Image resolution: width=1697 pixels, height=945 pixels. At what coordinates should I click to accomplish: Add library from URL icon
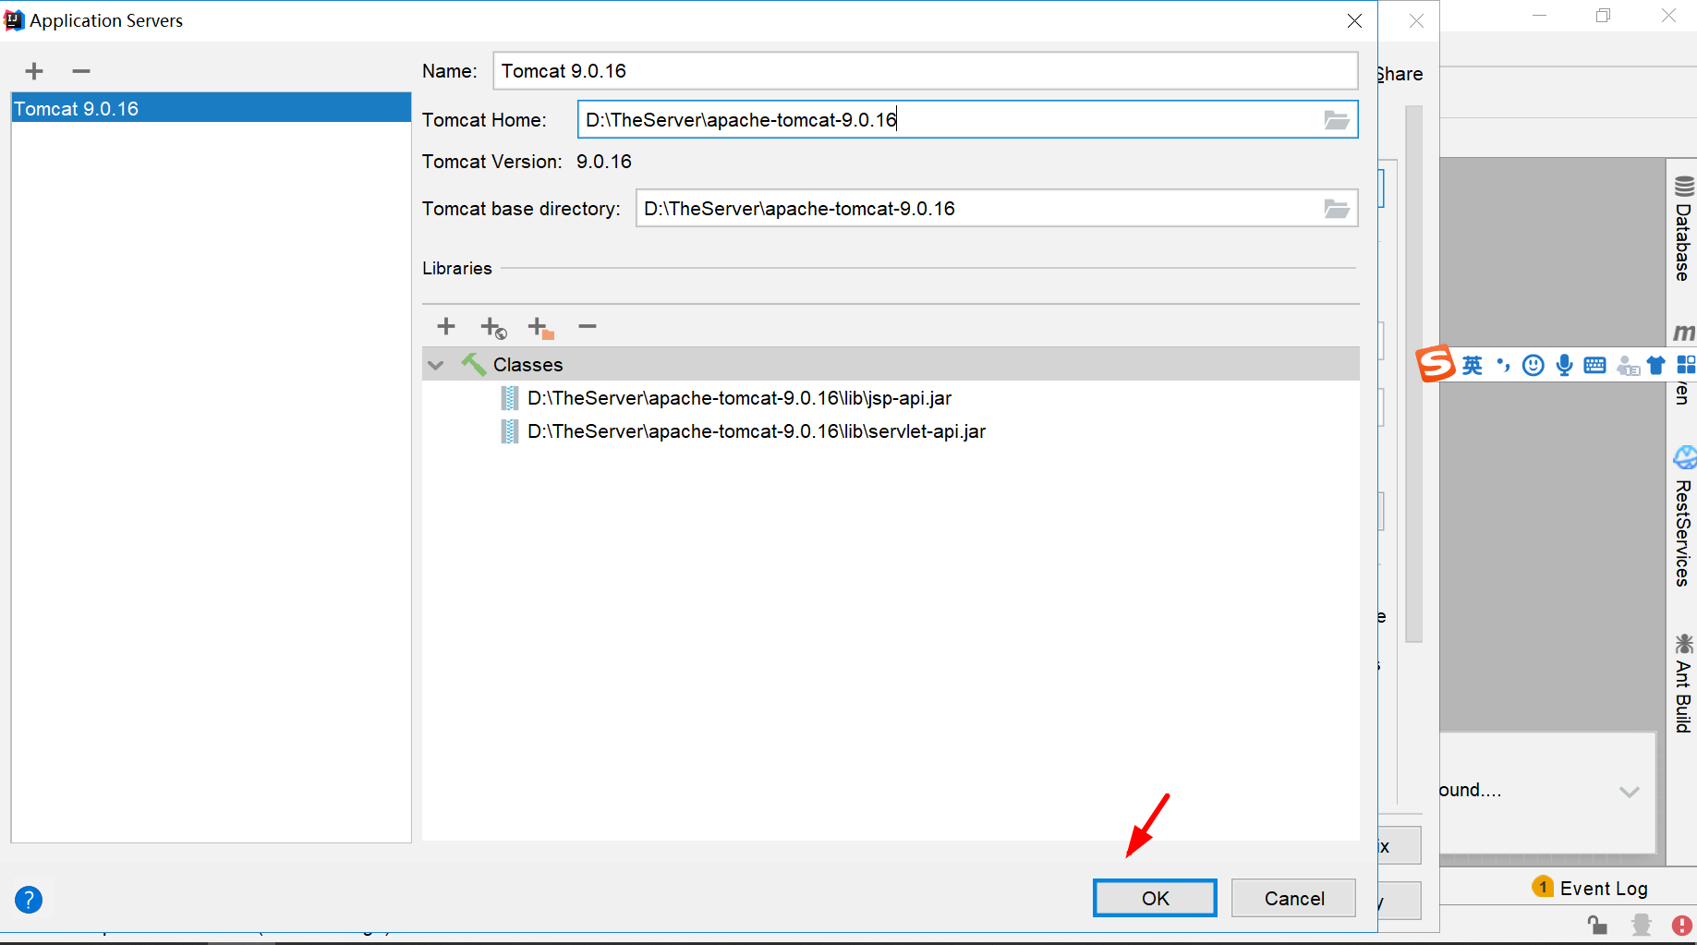(x=493, y=327)
